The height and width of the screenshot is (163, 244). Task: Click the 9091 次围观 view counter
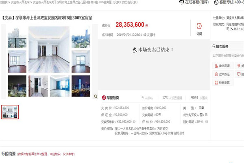(x=199, y=98)
